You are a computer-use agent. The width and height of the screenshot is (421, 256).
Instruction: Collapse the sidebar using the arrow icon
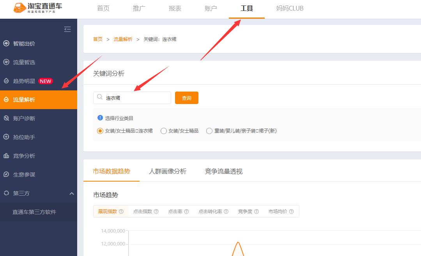tap(67, 29)
